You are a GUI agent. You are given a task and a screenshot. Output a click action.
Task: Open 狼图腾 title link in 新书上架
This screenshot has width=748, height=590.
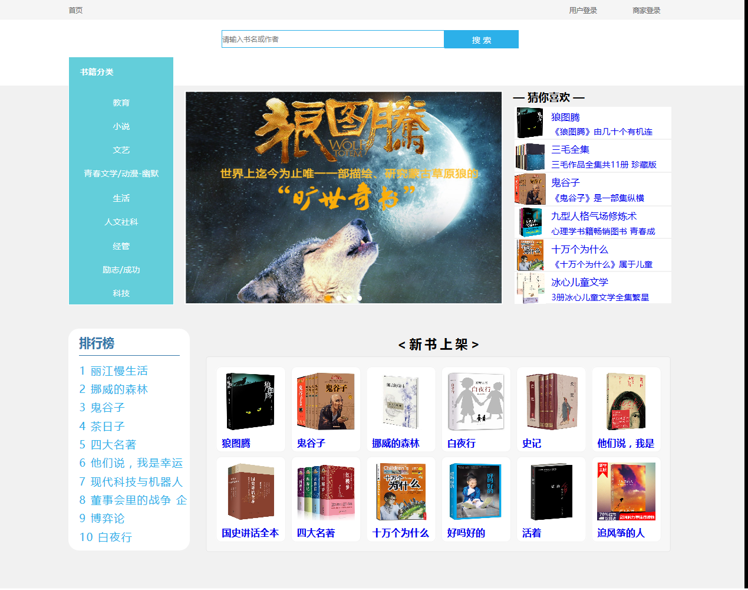click(236, 443)
